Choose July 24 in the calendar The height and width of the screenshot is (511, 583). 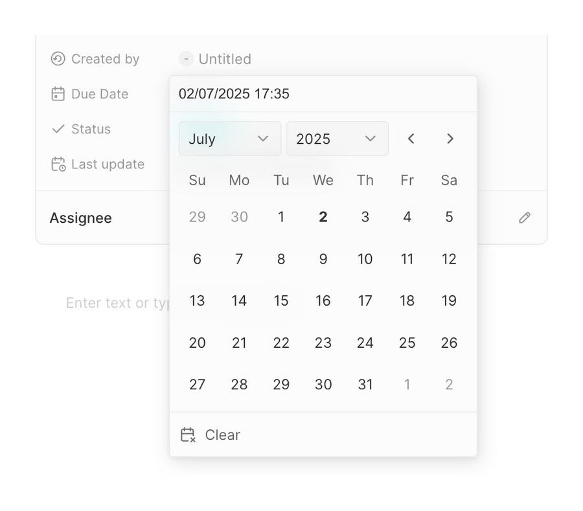coord(365,342)
